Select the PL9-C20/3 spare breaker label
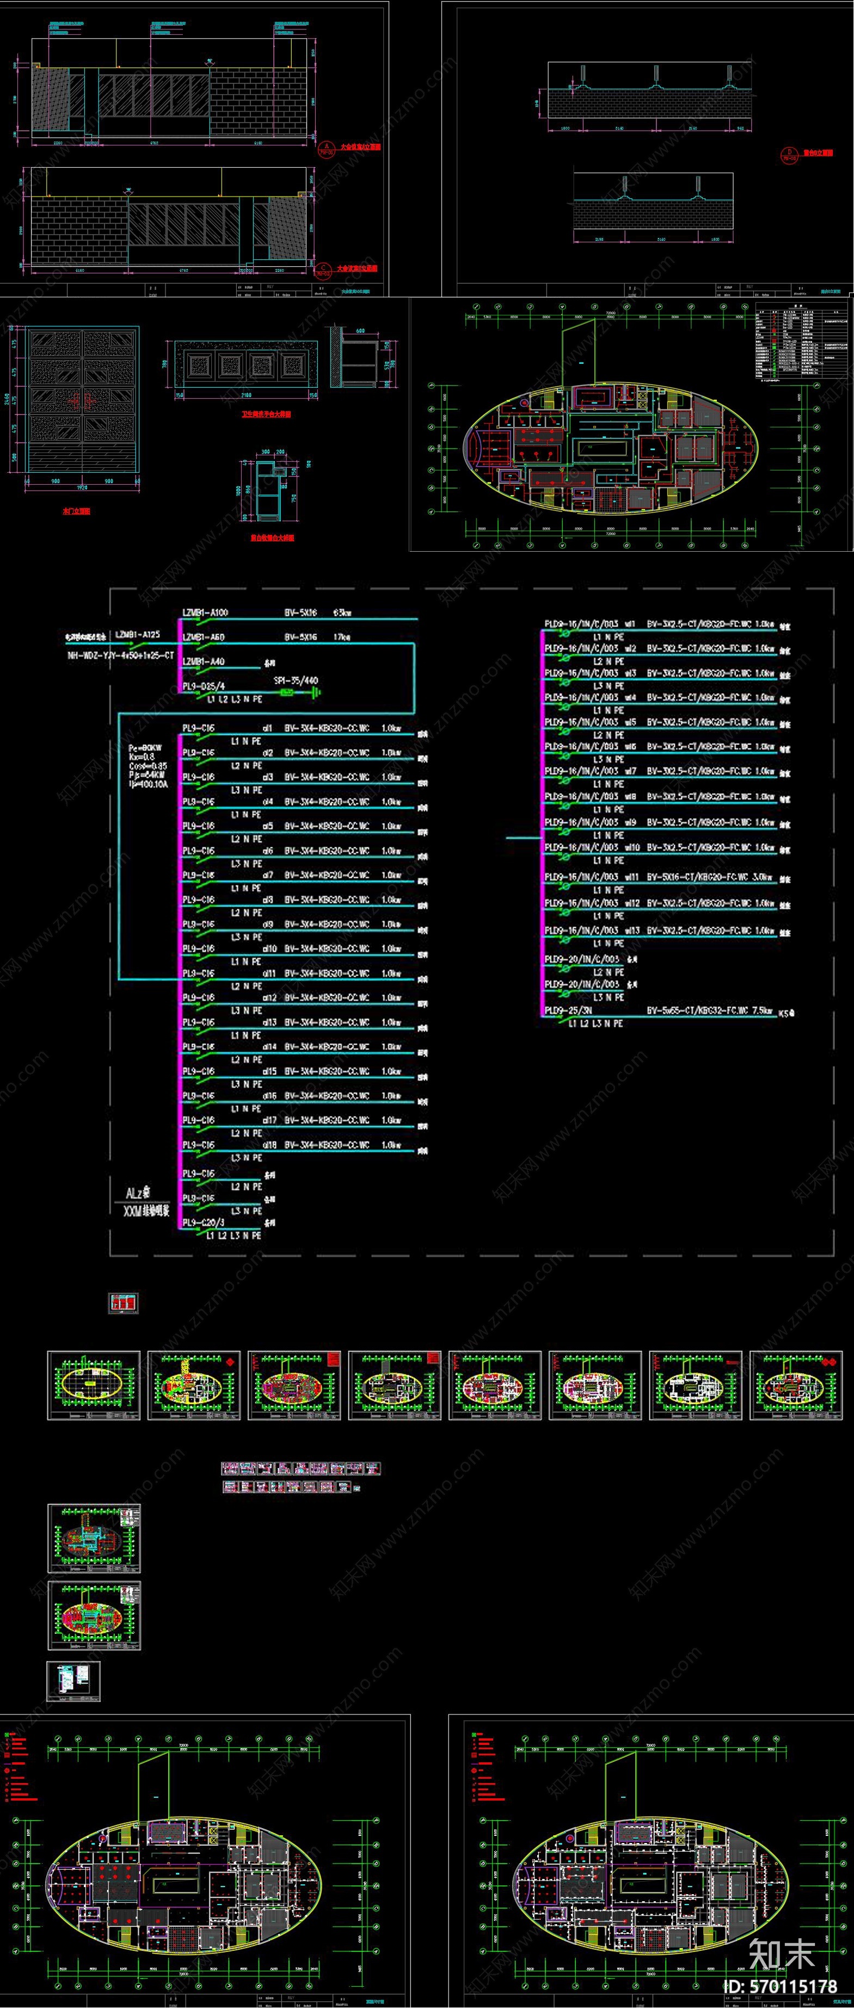The width and height of the screenshot is (854, 2008). [x=204, y=1222]
